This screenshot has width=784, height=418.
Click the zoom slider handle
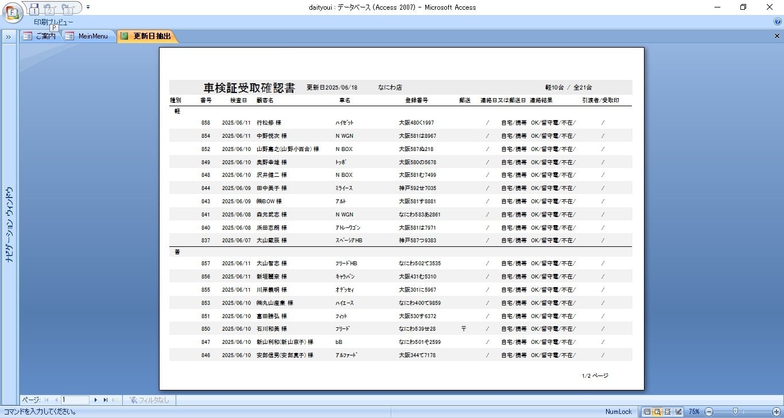(735, 412)
